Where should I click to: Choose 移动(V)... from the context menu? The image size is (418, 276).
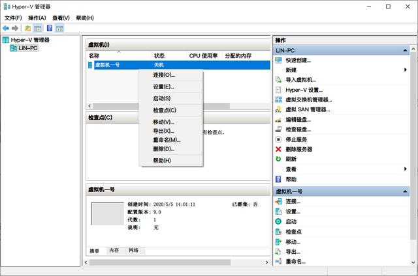[171, 122]
